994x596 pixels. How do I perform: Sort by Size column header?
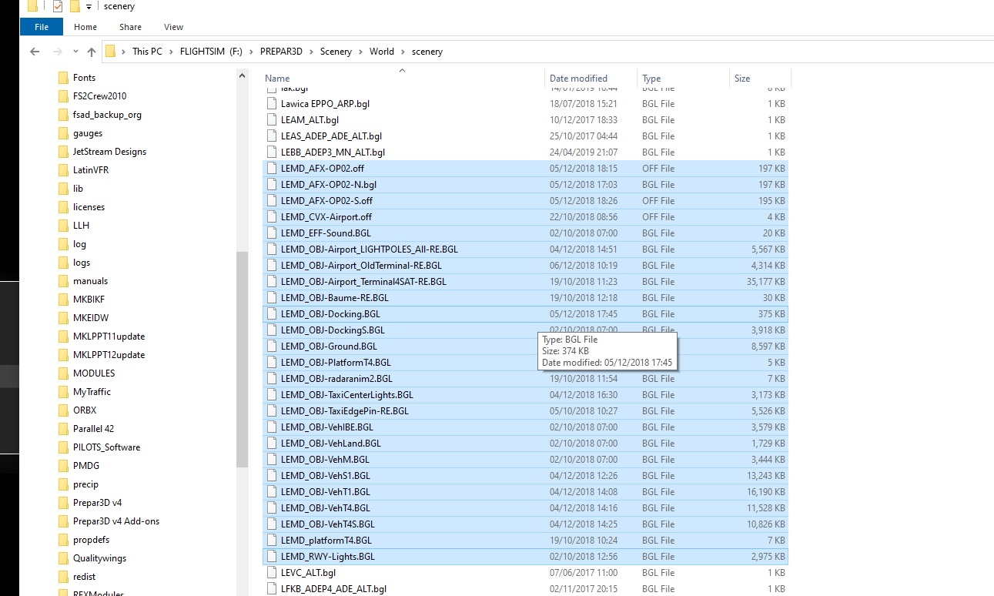pyautogui.click(x=742, y=79)
